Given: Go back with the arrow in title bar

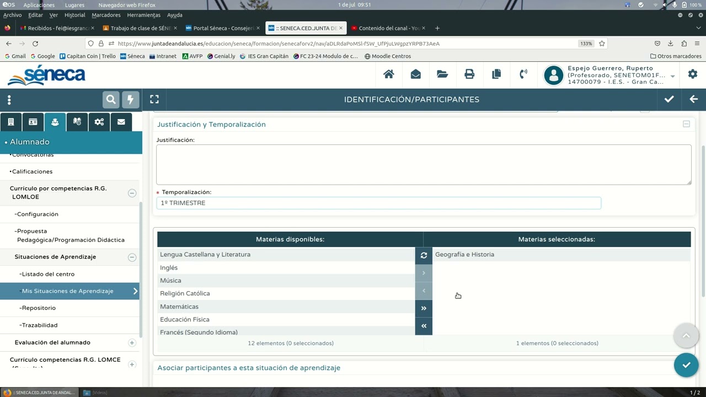Looking at the screenshot, I should click(x=694, y=99).
